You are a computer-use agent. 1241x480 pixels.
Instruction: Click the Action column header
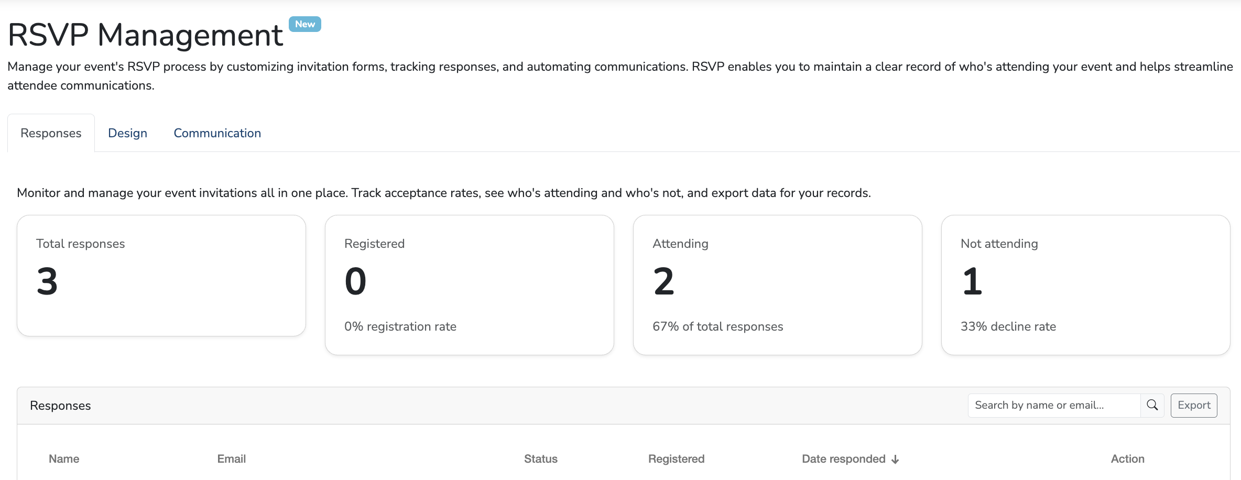(x=1127, y=459)
